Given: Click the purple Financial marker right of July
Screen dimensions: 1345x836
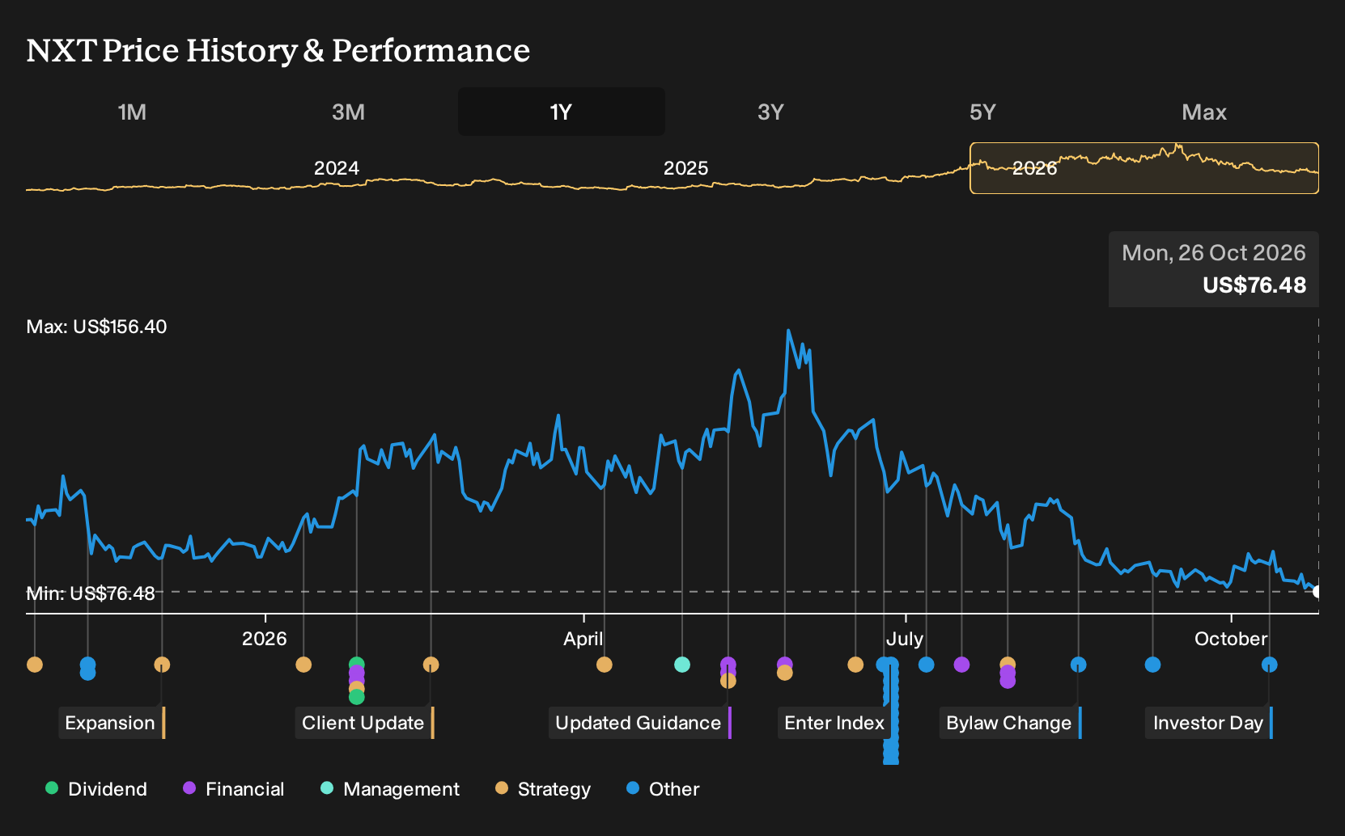Looking at the screenshot, I should (961, 665).
